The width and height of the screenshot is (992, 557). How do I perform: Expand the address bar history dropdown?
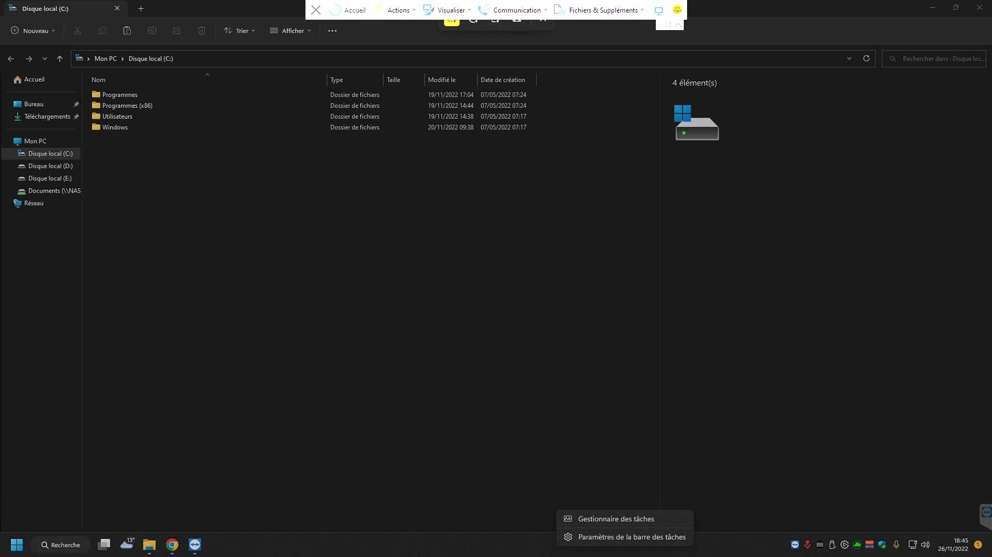[x=849, y=59]
